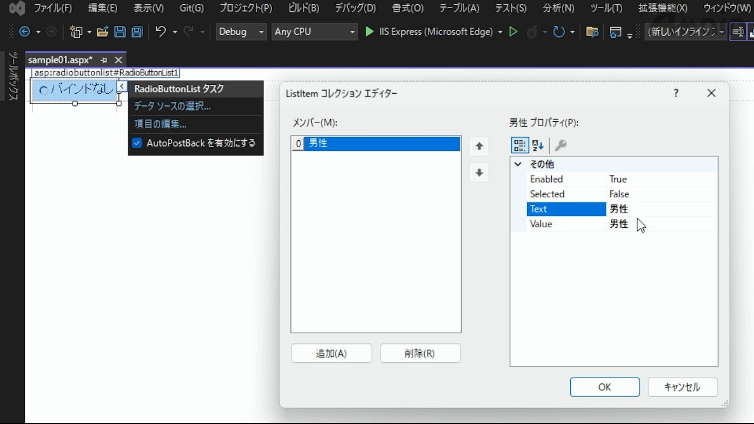This screenshot has height=424, width=754.
Task: Save the current file with the disk icon
Action: coord(120,32)
